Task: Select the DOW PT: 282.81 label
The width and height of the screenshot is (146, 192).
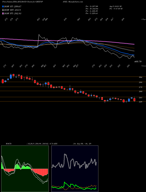Action: 13,13
